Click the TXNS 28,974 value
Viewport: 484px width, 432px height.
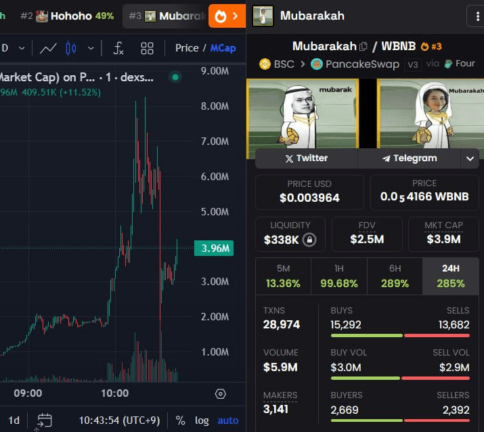[281, 324]
